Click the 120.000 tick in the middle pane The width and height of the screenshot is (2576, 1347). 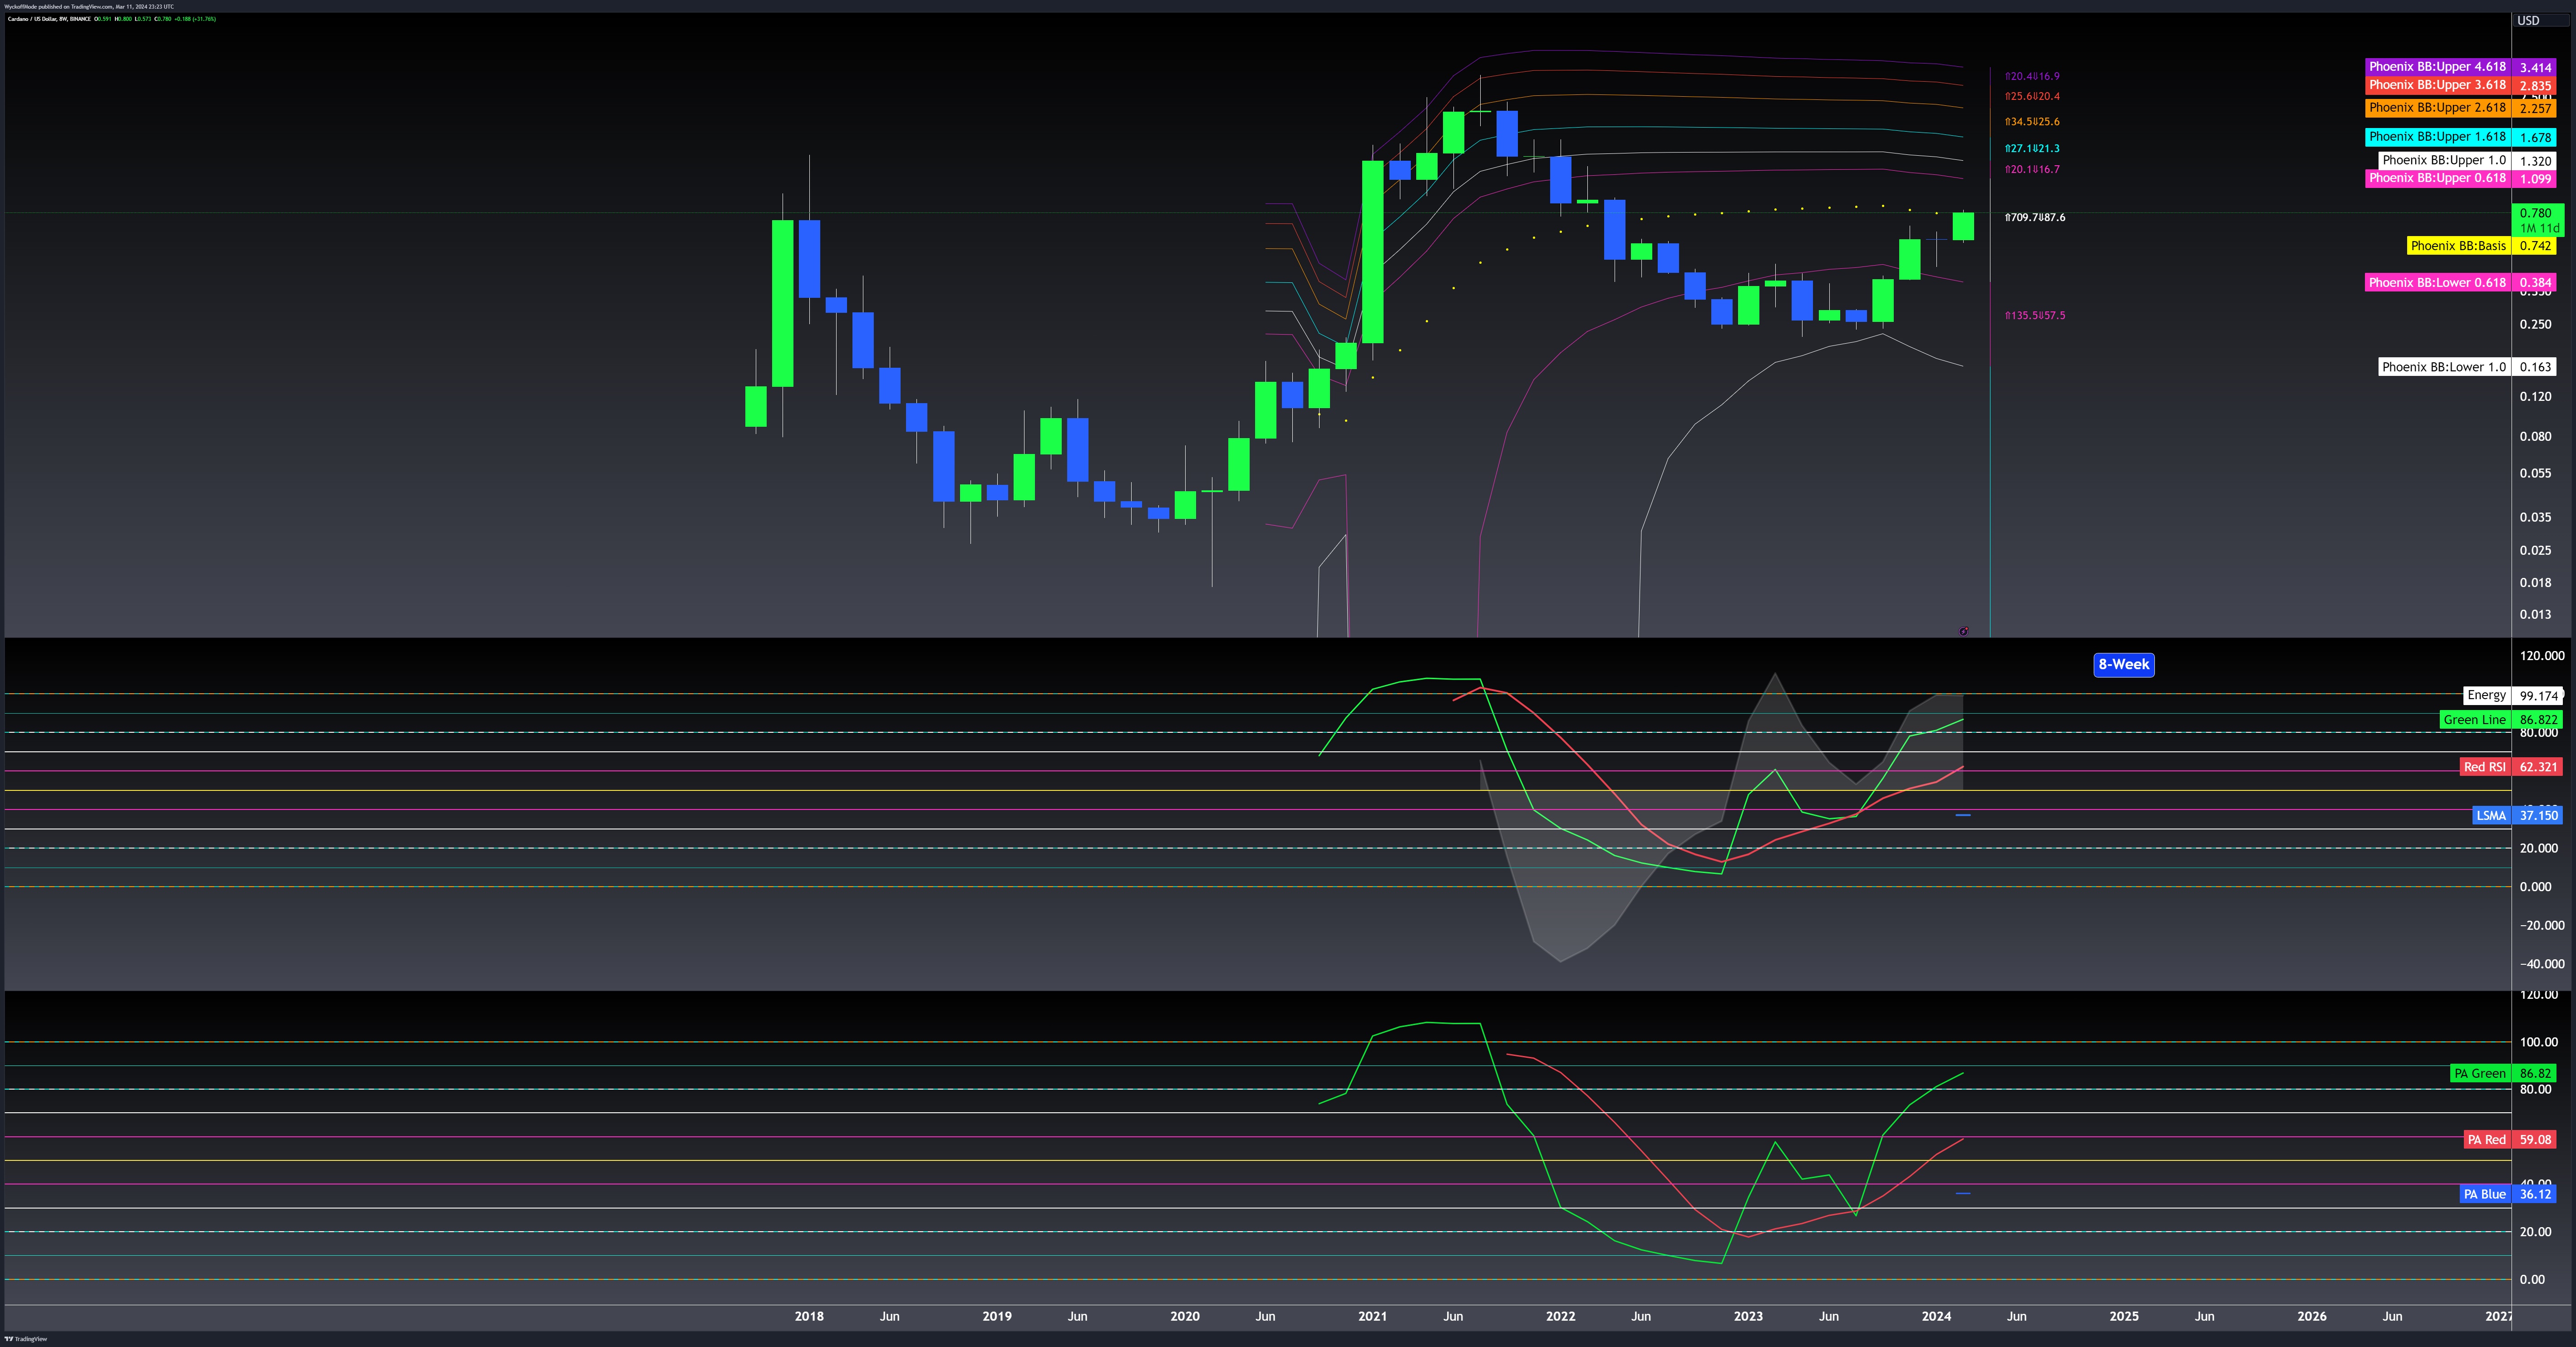[2542, 656]
